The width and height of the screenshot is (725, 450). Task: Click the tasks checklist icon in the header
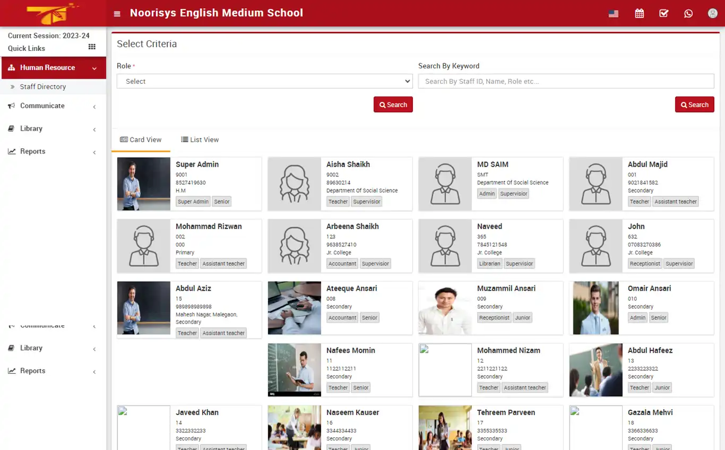tap(663, 13)
